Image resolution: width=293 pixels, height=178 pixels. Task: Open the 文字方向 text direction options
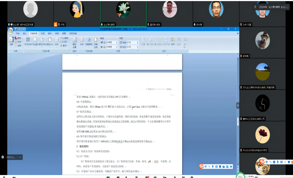point(28,41)
